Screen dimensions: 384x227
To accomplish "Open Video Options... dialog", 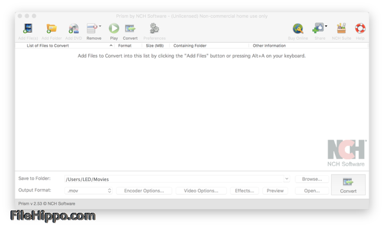I will tap(201, 190).
